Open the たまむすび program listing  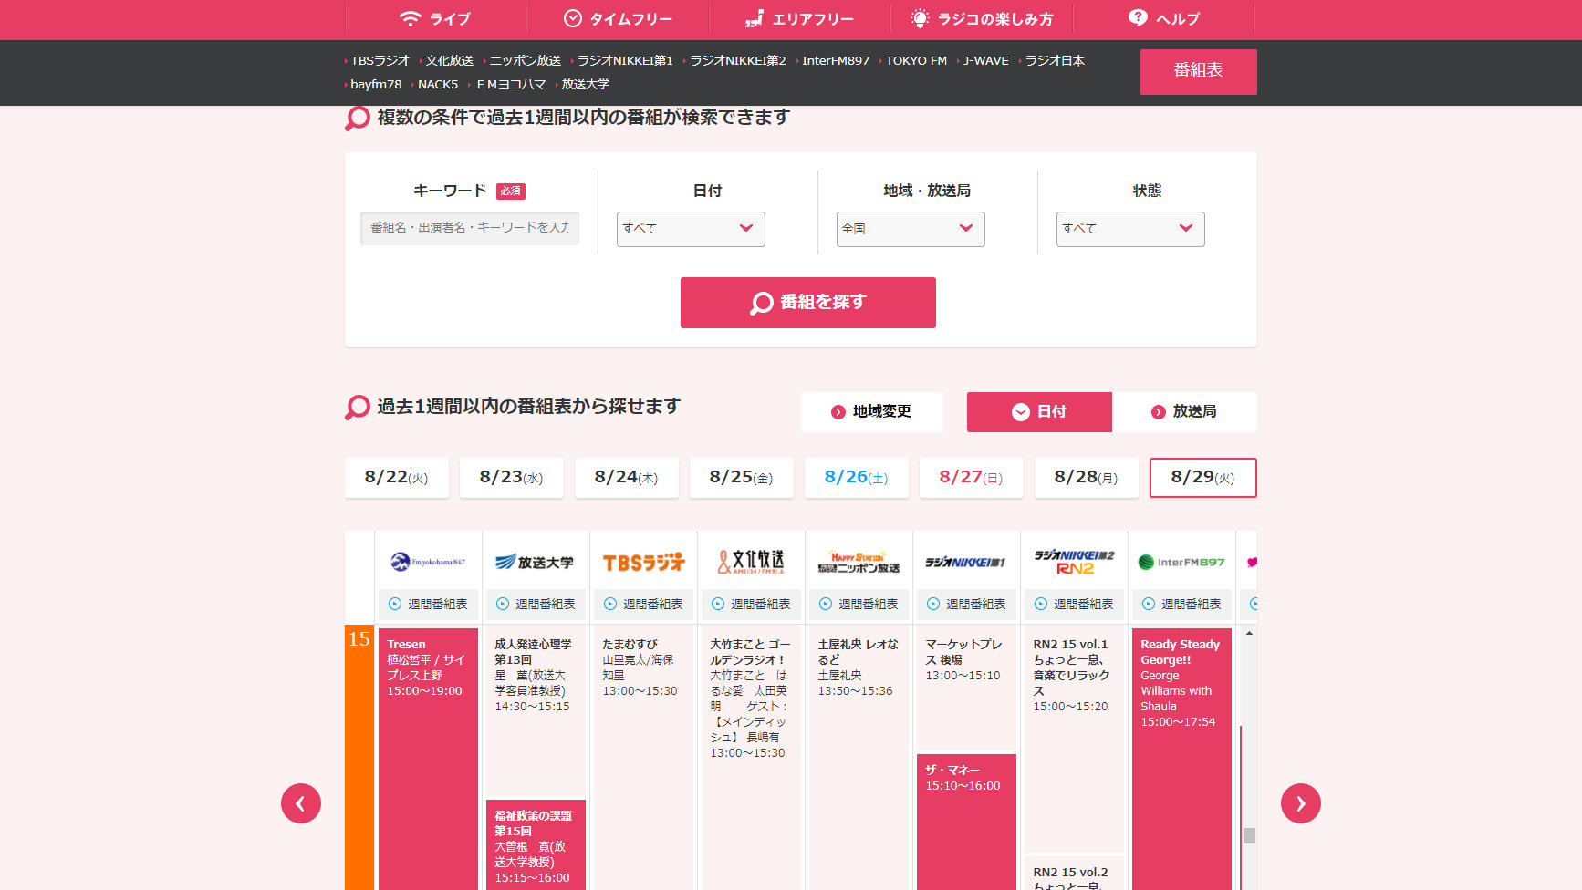click(643, 759)
